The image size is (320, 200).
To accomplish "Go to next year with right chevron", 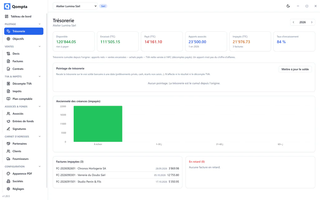I will (312, 22).
